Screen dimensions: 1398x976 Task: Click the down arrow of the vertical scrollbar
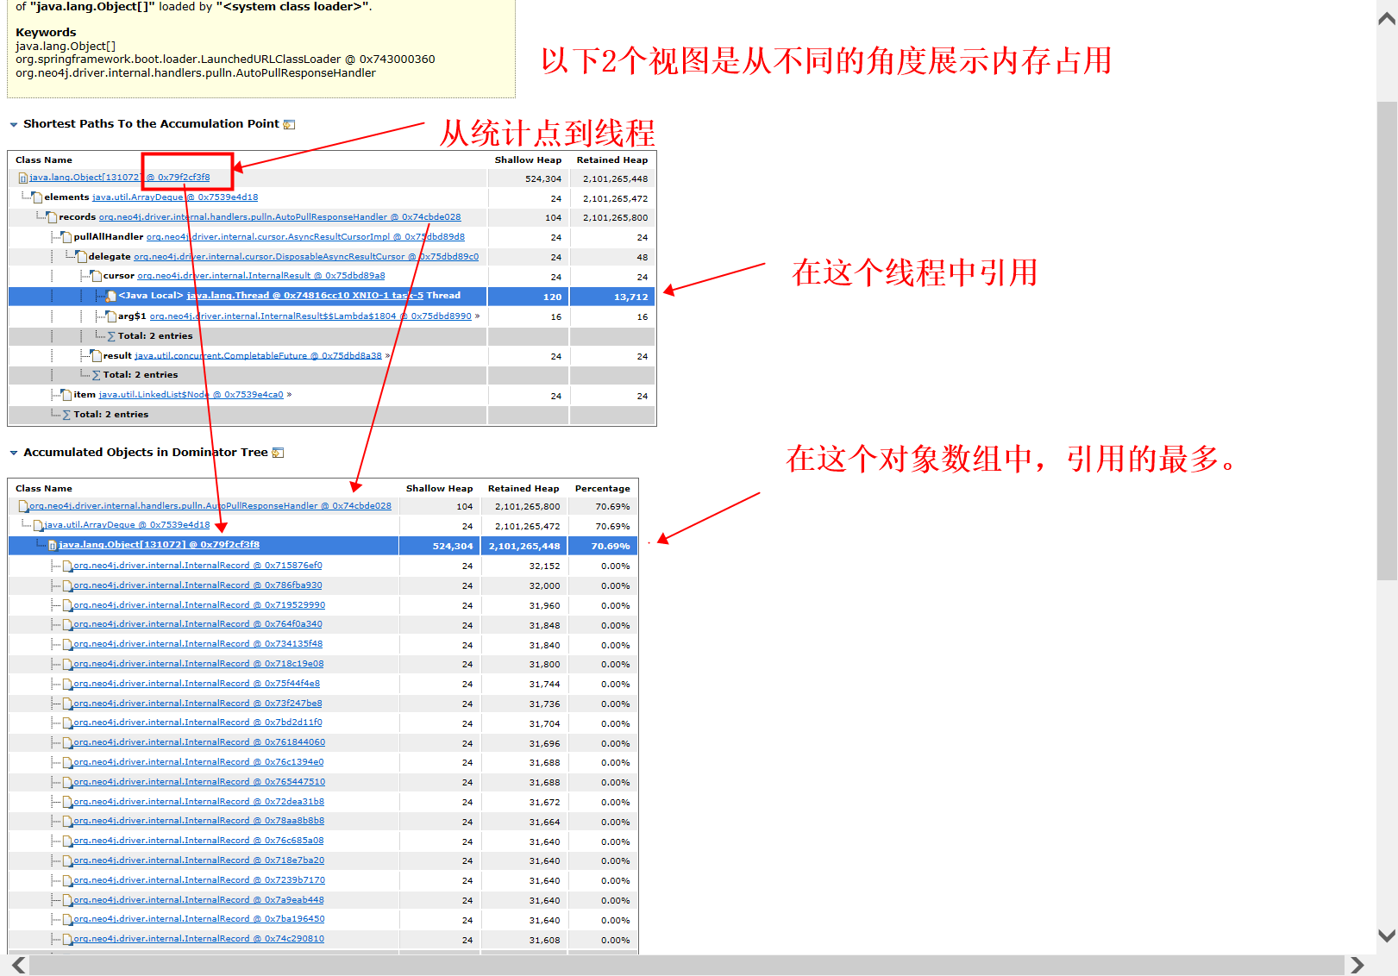(x=1387, y=935)
